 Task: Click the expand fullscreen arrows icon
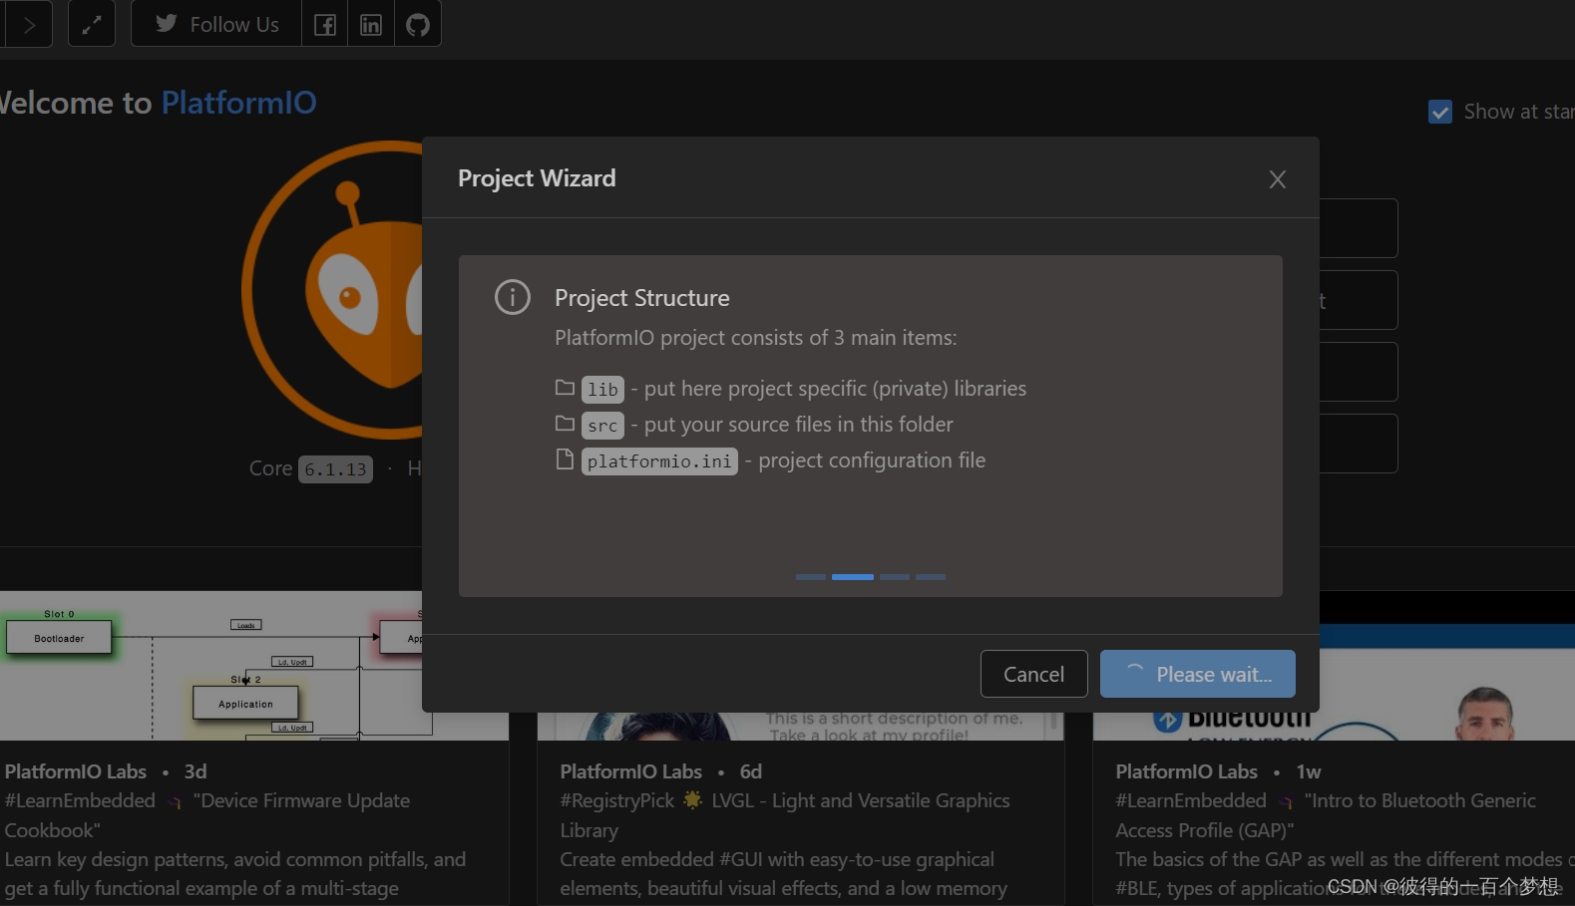click(92, 25)
